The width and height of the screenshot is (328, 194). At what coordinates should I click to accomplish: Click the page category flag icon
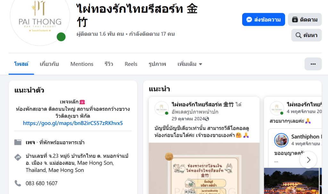[18, 142]
